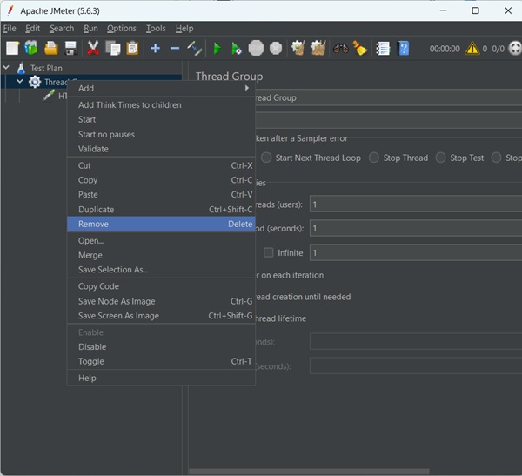Click the Start no pauses icon
The height and width of the screenshot is (476, 522).
tap(237, 48)
